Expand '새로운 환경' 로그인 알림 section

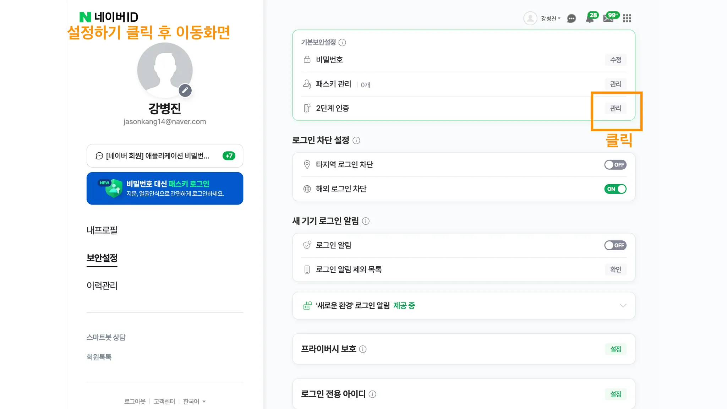tap(623, 306)
